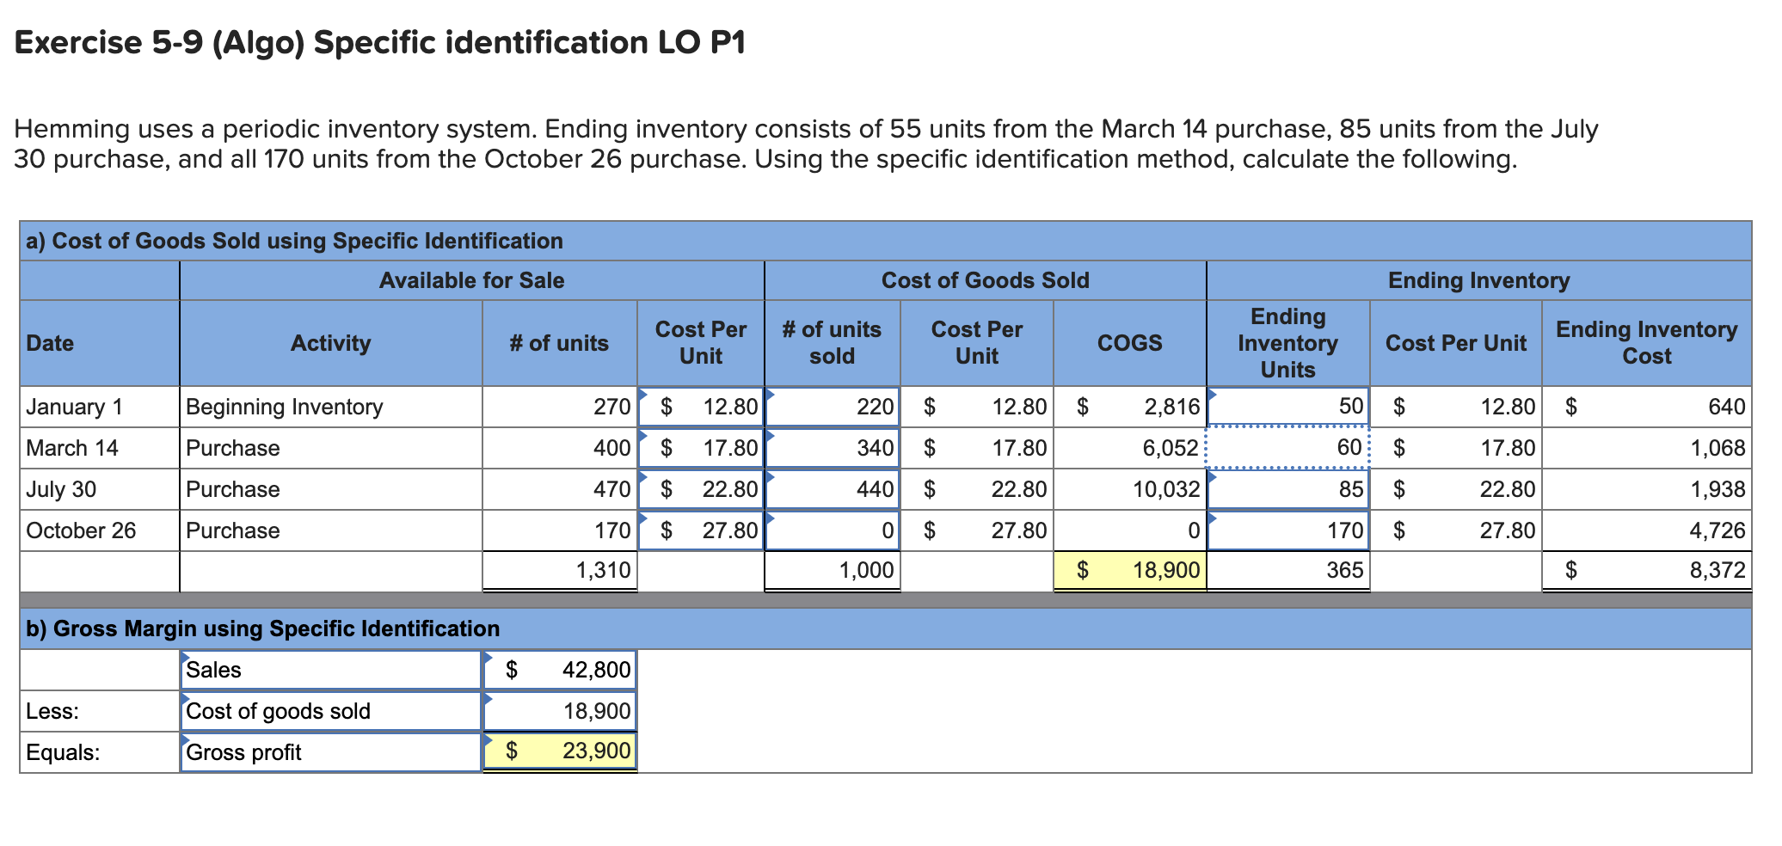Click total units available 1,310
Screen dimensions: 1782x846
[560, 570]
